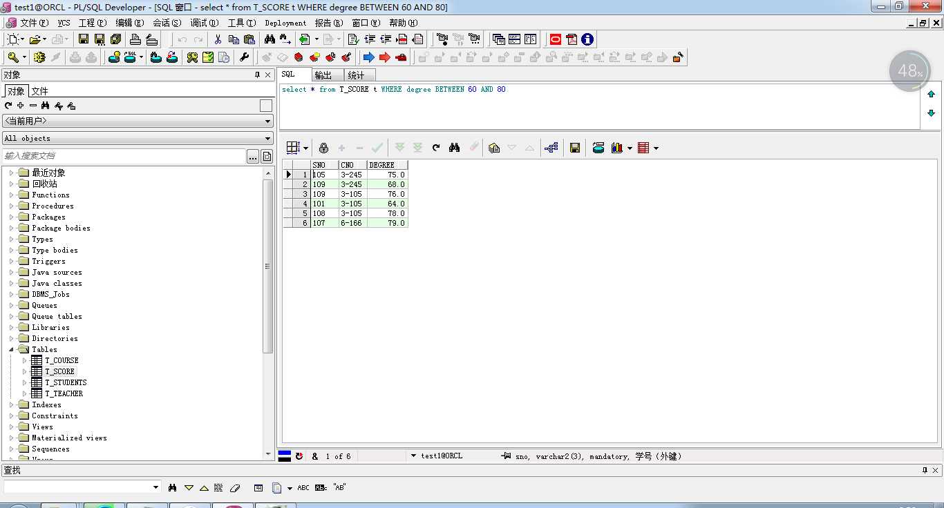
Task: Open the <当前用户> user dropdown
Action: click(138, 121)
